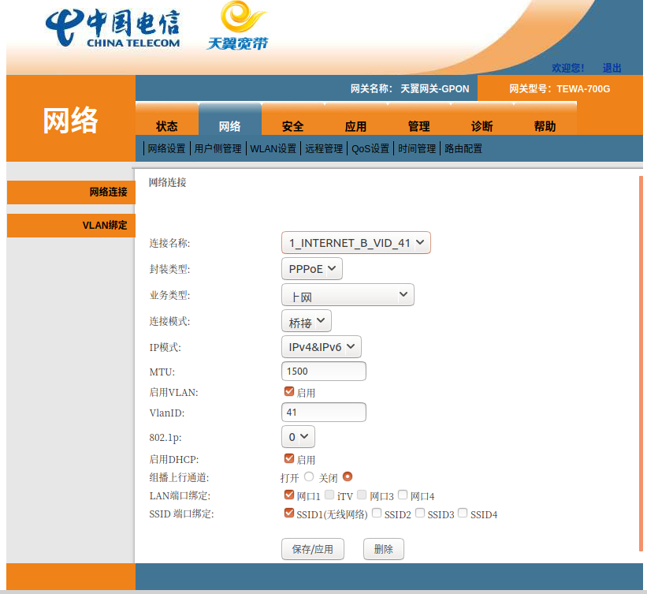The height and width of the screenshot is (594, 647).
Task: Click the MTU input field
Action: point(323,371)
